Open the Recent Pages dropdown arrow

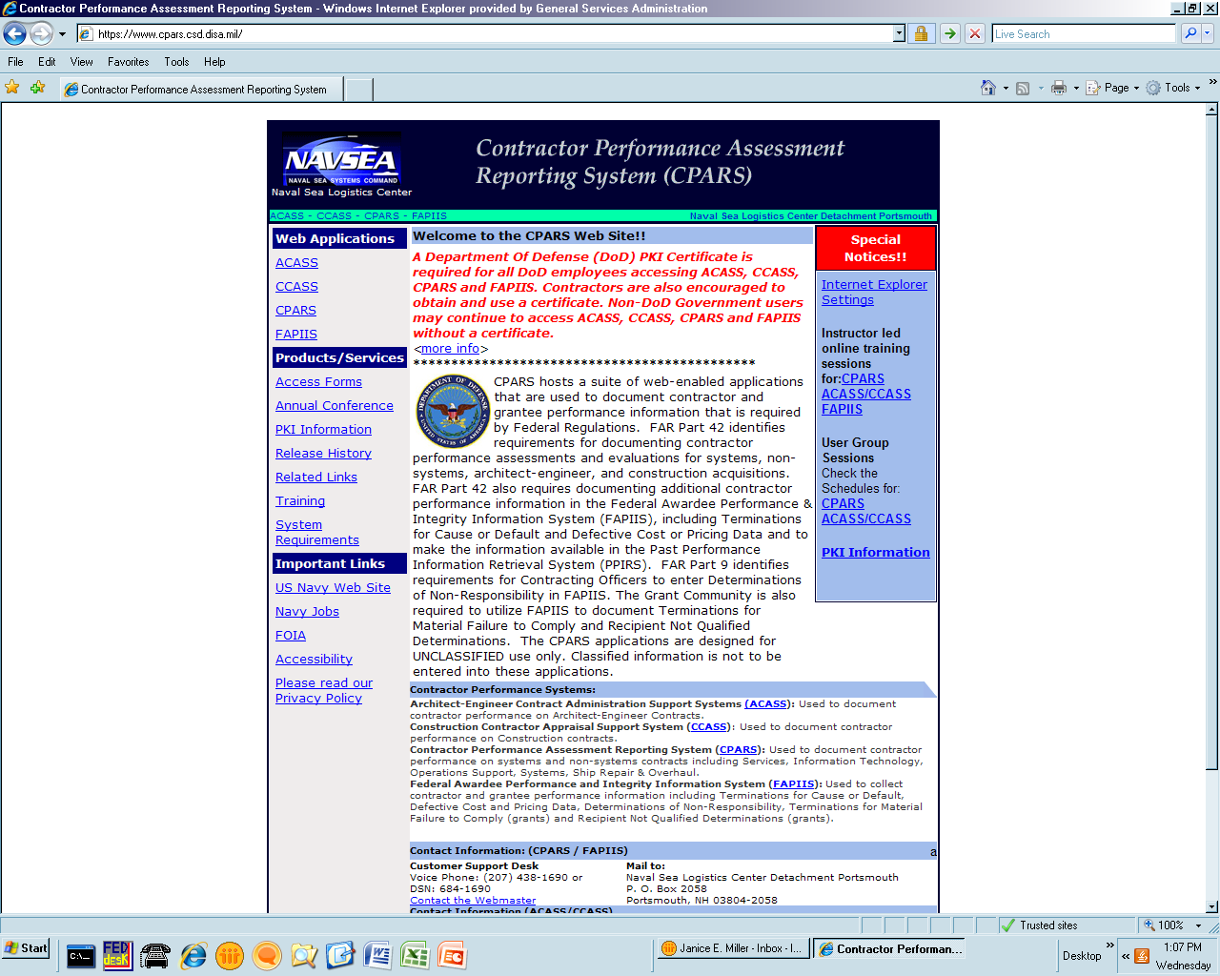click(x=63, y=33)
